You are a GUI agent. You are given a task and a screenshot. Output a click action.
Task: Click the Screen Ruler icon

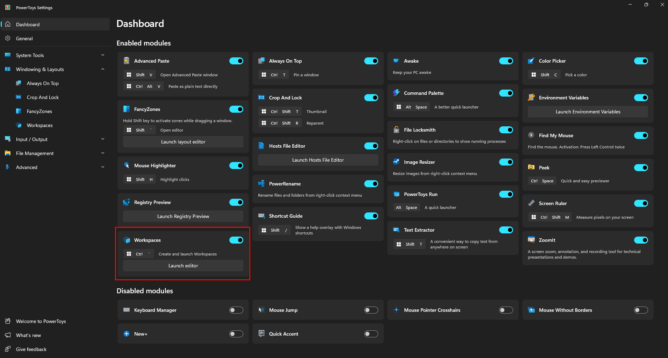531,203
